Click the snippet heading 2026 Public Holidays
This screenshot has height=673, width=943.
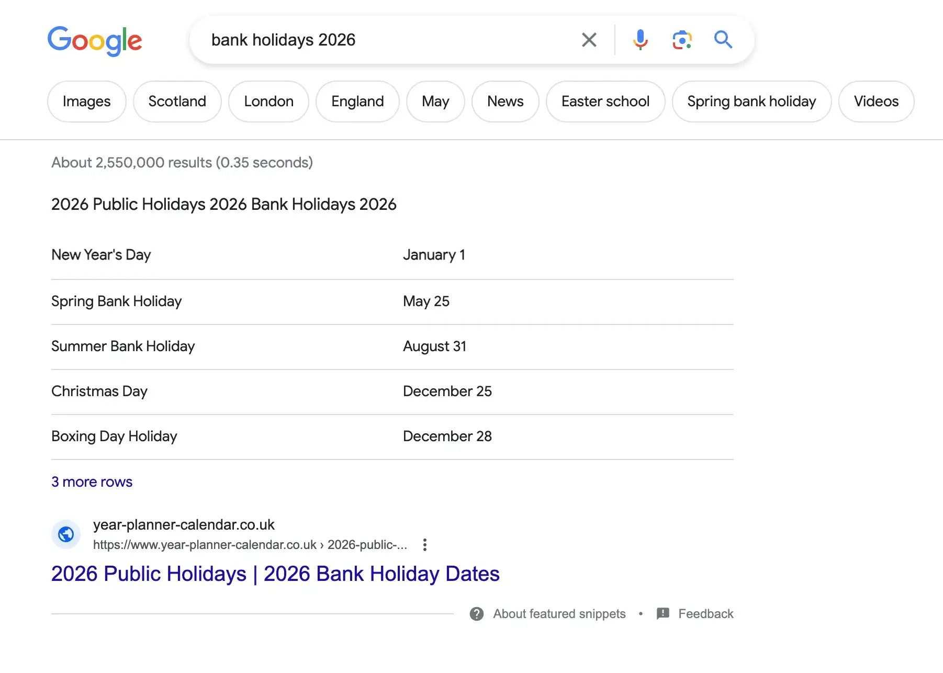224,205
